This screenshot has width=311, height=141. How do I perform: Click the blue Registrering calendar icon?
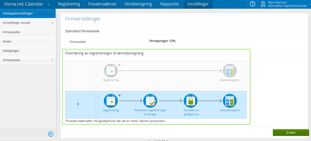click(x=111, y=100)
